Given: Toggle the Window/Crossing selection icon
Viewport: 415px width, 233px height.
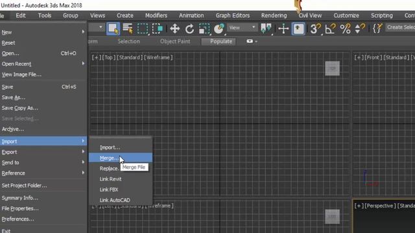Looking at the screenshot, I should tap(158, 28).
